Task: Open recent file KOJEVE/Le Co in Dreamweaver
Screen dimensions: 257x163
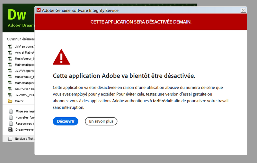Action: click(25, 89)
